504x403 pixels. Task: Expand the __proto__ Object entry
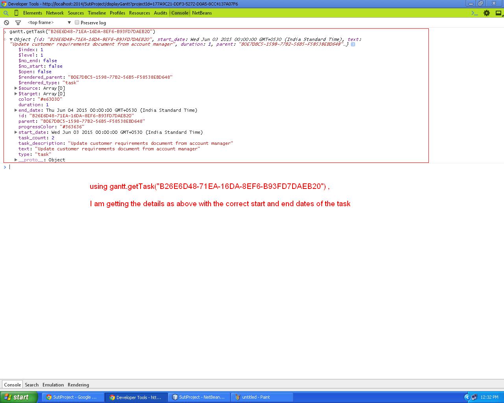click(x=16, y=160)
